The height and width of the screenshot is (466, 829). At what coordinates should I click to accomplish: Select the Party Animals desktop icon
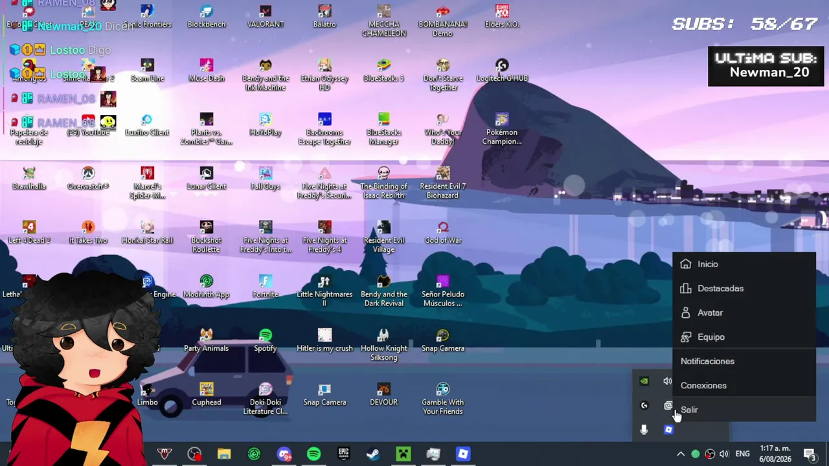[207, 340]
